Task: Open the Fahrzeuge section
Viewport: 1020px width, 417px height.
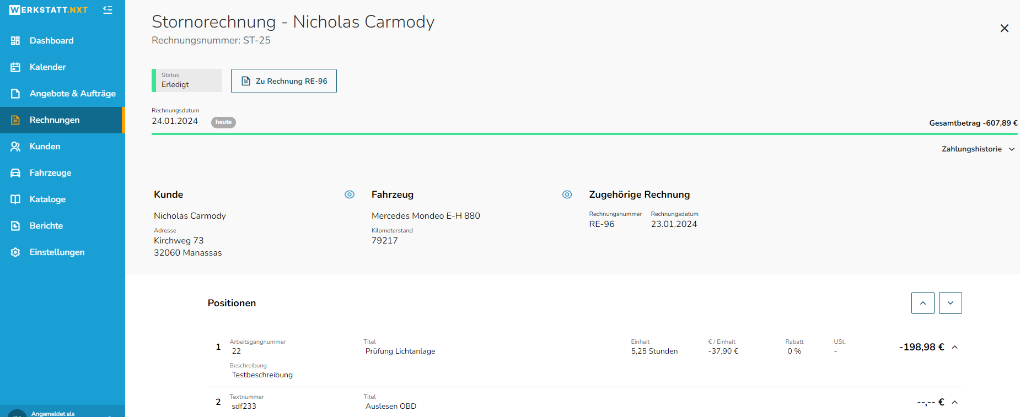Action: [62, 173]
